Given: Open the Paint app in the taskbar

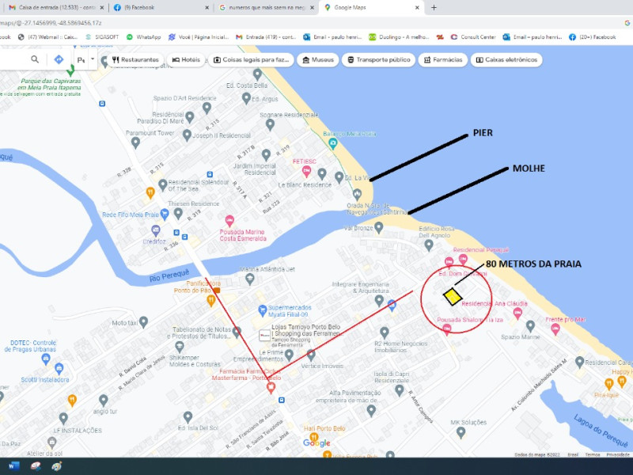Looking at the screenshot, I should [x=57, y=465].
